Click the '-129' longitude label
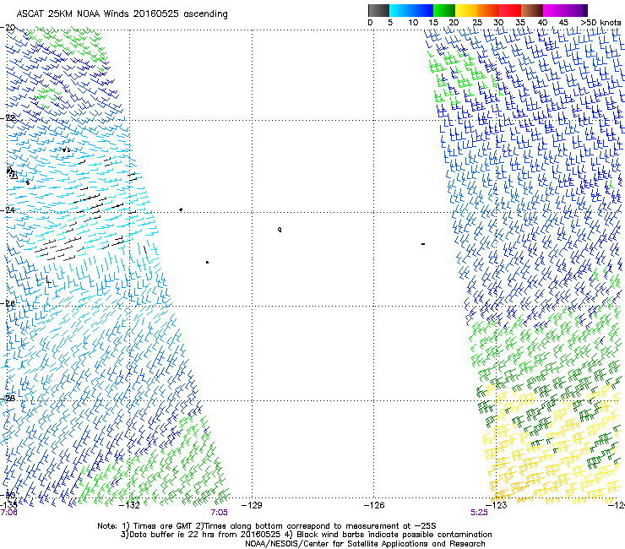The height and width of the screenshot is (549, 625). tap(252, 506)
